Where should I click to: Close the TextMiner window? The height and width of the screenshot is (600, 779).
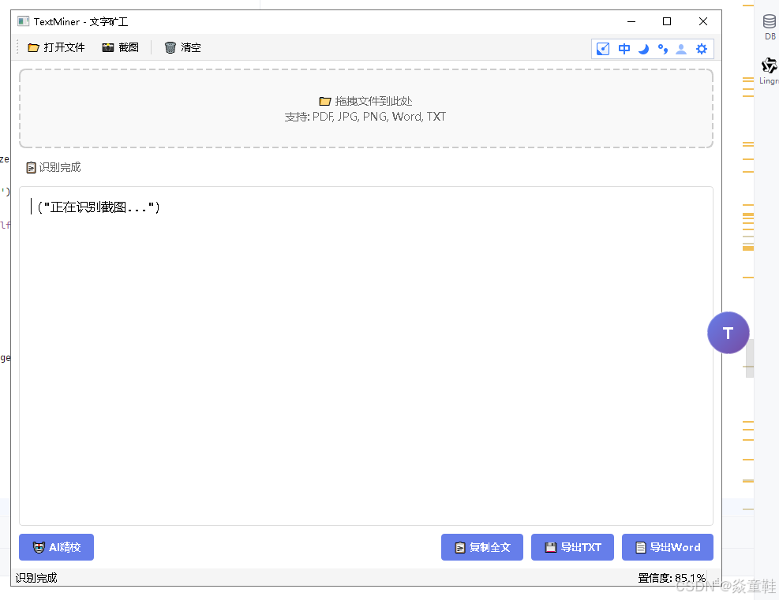tap(703, 21)
